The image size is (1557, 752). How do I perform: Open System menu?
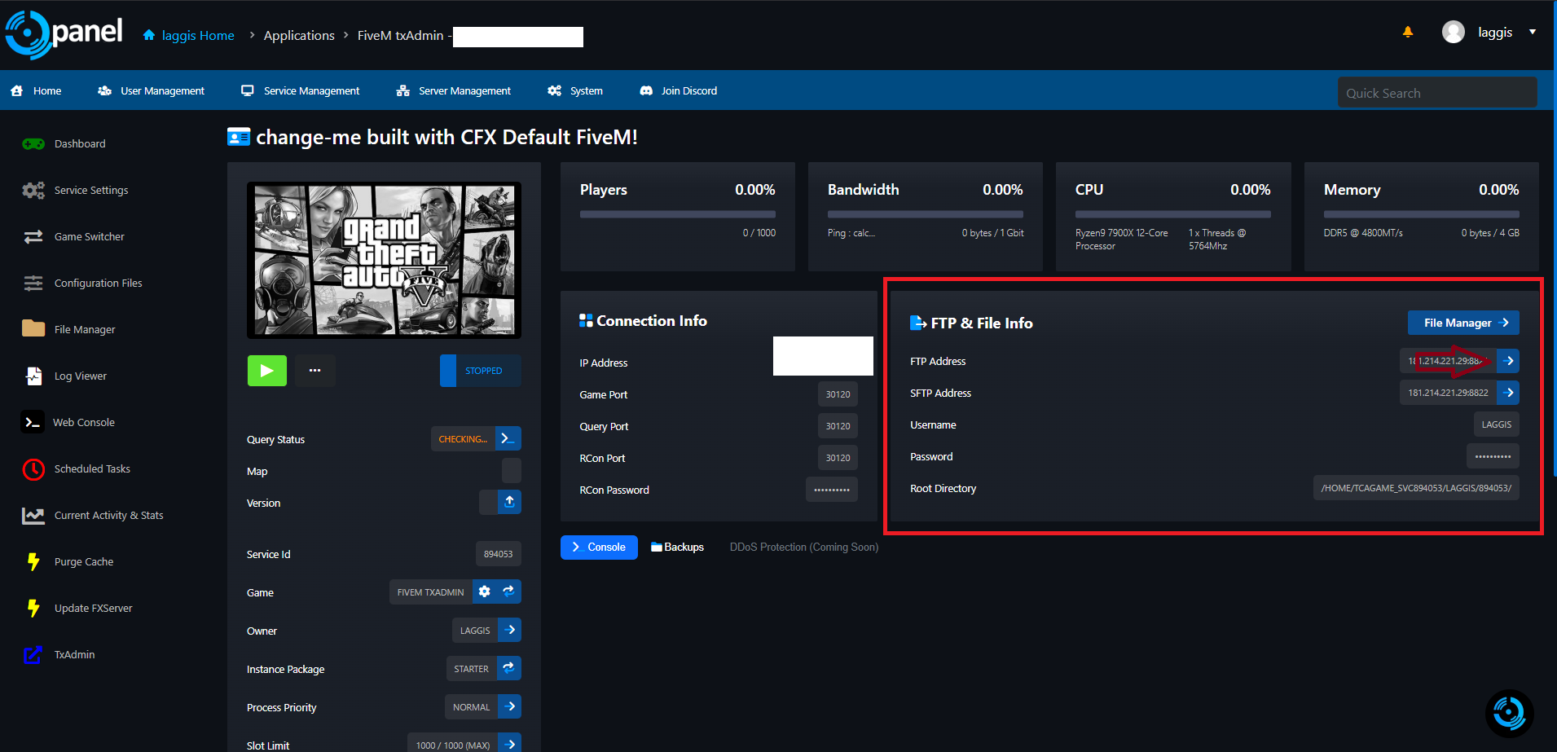coord(575,90)
